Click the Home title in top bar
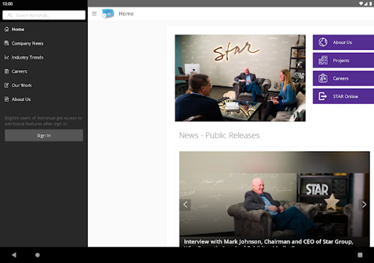374x263 pixels. pos(126,14)
